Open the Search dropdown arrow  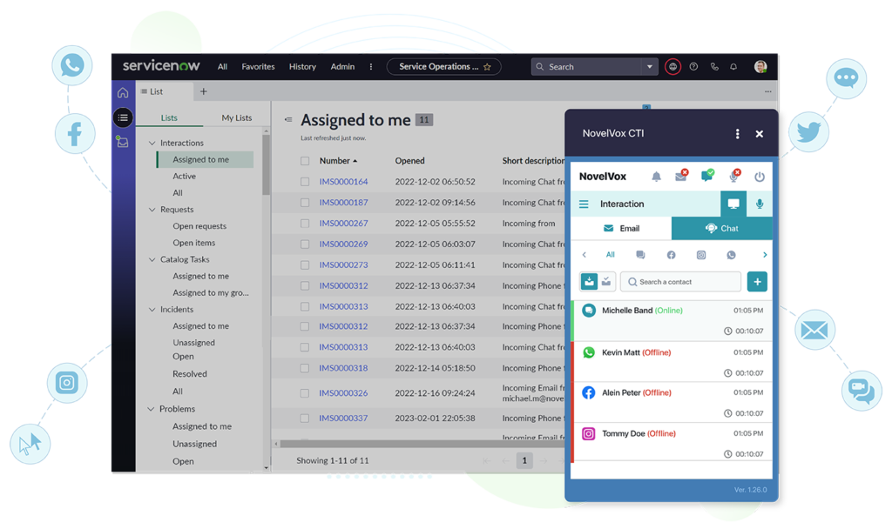coord(649,67)
